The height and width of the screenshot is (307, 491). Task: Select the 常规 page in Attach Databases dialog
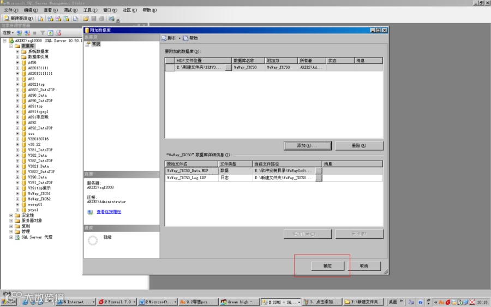pyautogui.click(x=96, y=44)
